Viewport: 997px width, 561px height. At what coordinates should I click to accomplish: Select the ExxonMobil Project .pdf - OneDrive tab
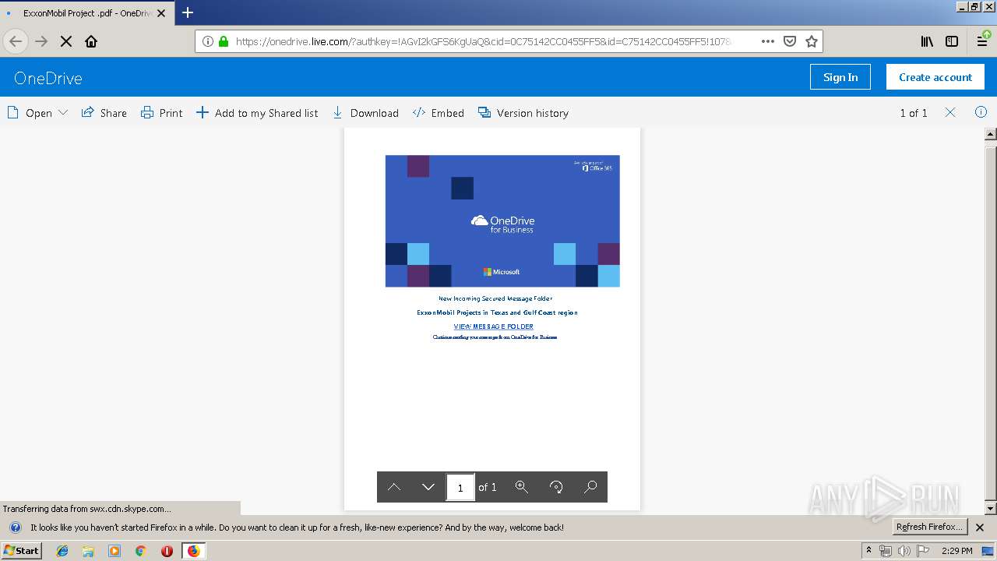coord(86,13)
